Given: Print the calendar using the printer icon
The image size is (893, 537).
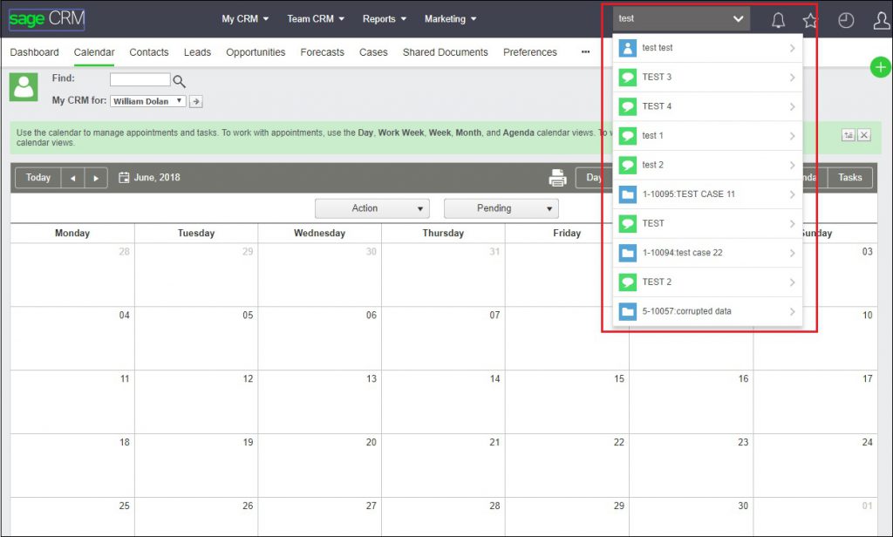Looking at the screenshot, I should 558,177.
